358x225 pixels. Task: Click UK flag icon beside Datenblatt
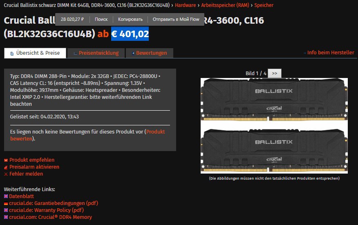point(6,196)
